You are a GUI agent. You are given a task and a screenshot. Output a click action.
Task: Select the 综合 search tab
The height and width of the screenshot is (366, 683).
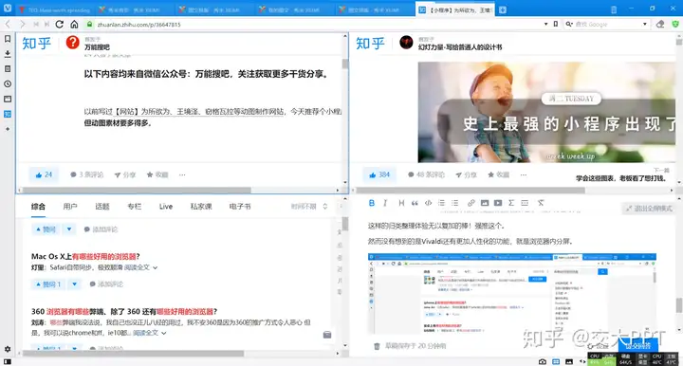(x=38, y=207)
